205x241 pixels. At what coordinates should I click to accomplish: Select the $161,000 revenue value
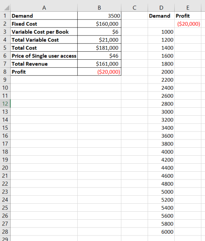[99, 64]
